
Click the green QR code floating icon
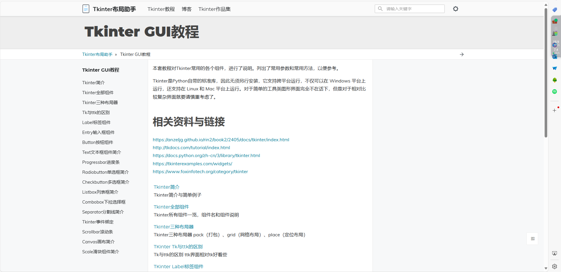(533, 239)
